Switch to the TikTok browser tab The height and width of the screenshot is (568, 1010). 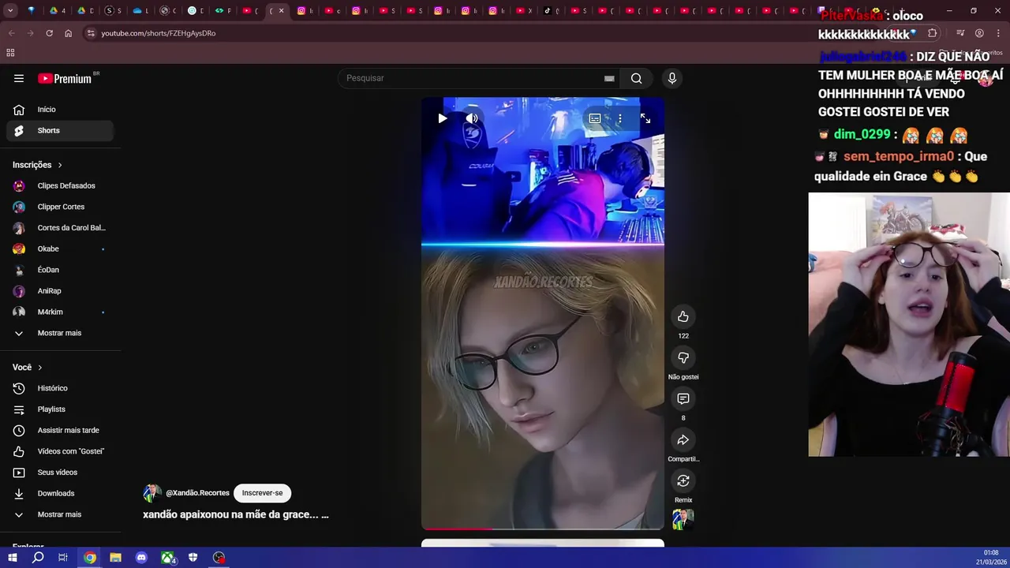548,11
